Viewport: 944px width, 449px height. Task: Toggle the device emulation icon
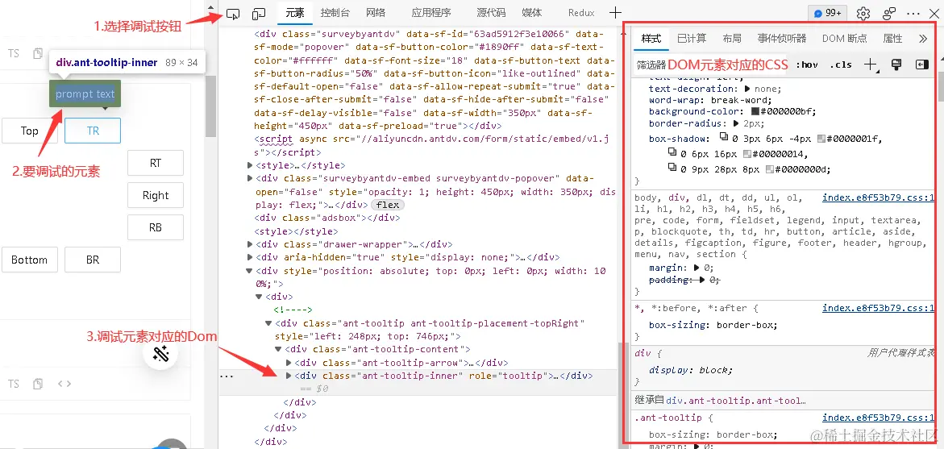point(259,13)
